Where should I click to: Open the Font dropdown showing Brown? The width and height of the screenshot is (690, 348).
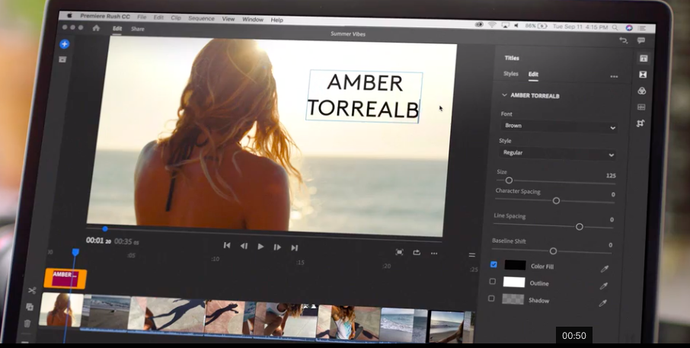558,126
